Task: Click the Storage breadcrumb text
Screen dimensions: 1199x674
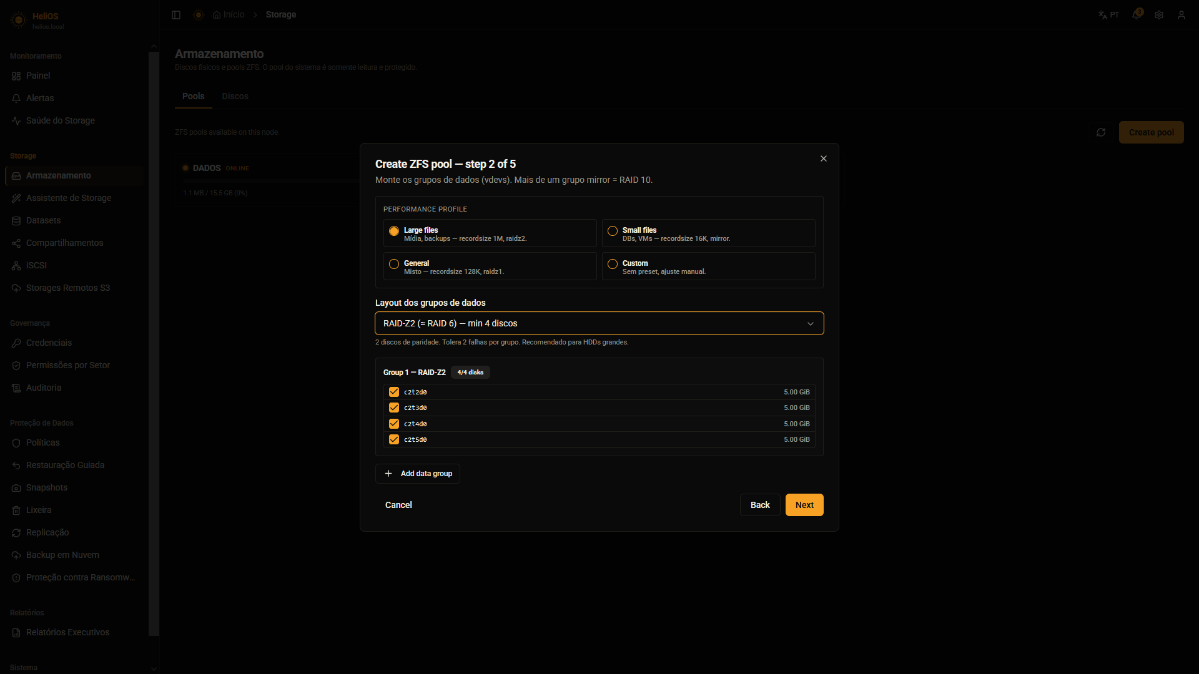Action: [x=281, y=15]
